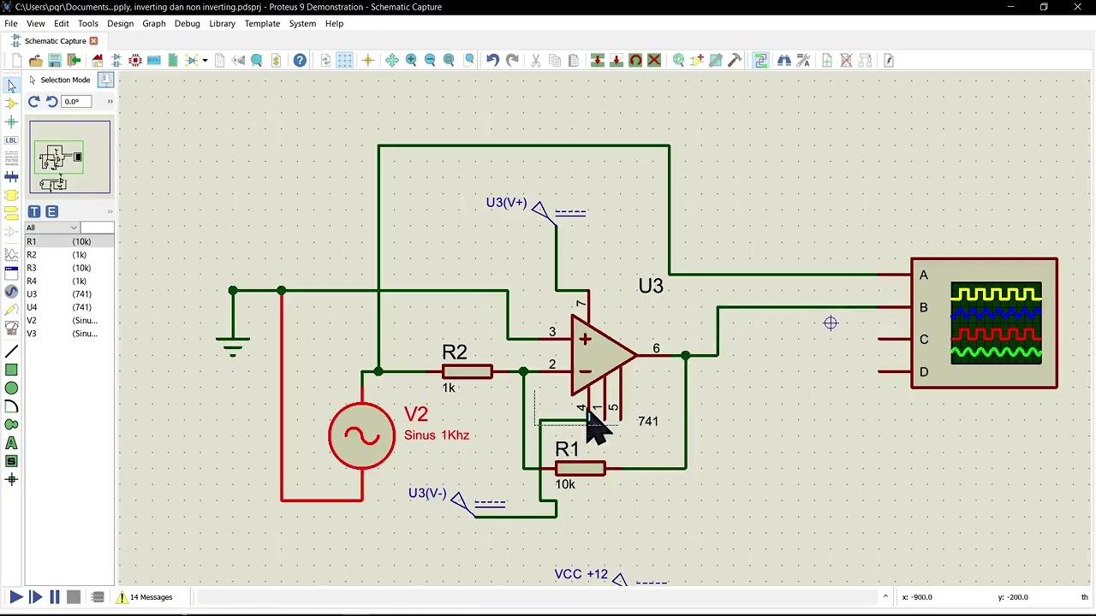Open the Design menu
The image size is (1096, 616).
pyautogui.click(x=120, y=23)
